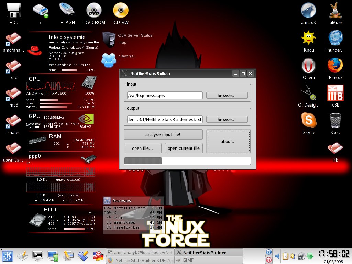Launch Kadu messenger icon
The width and height of the screenshot is (352, 264).
[x=308, y=38]
